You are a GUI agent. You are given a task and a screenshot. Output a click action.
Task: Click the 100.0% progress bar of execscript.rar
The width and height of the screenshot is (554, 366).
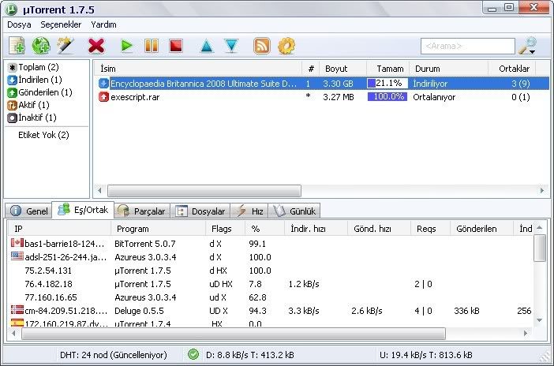[x=387, y=97]
